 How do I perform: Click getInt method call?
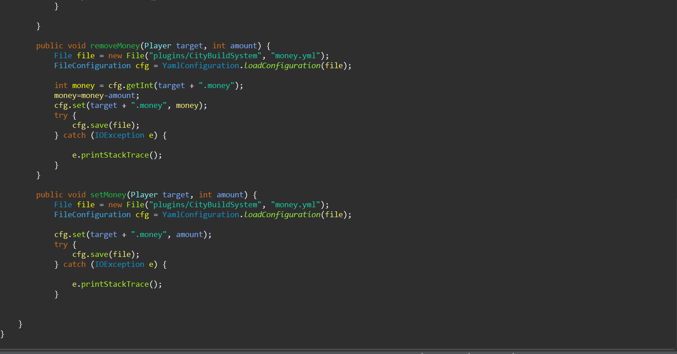(x=140, y=85)
